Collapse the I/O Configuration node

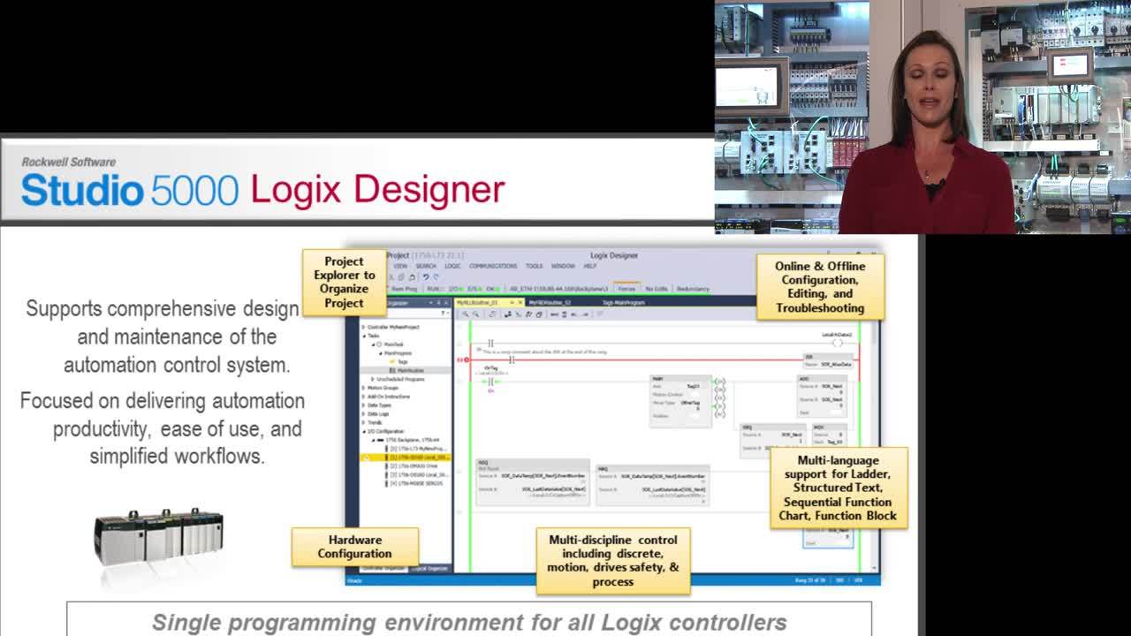tap(363, 431)
